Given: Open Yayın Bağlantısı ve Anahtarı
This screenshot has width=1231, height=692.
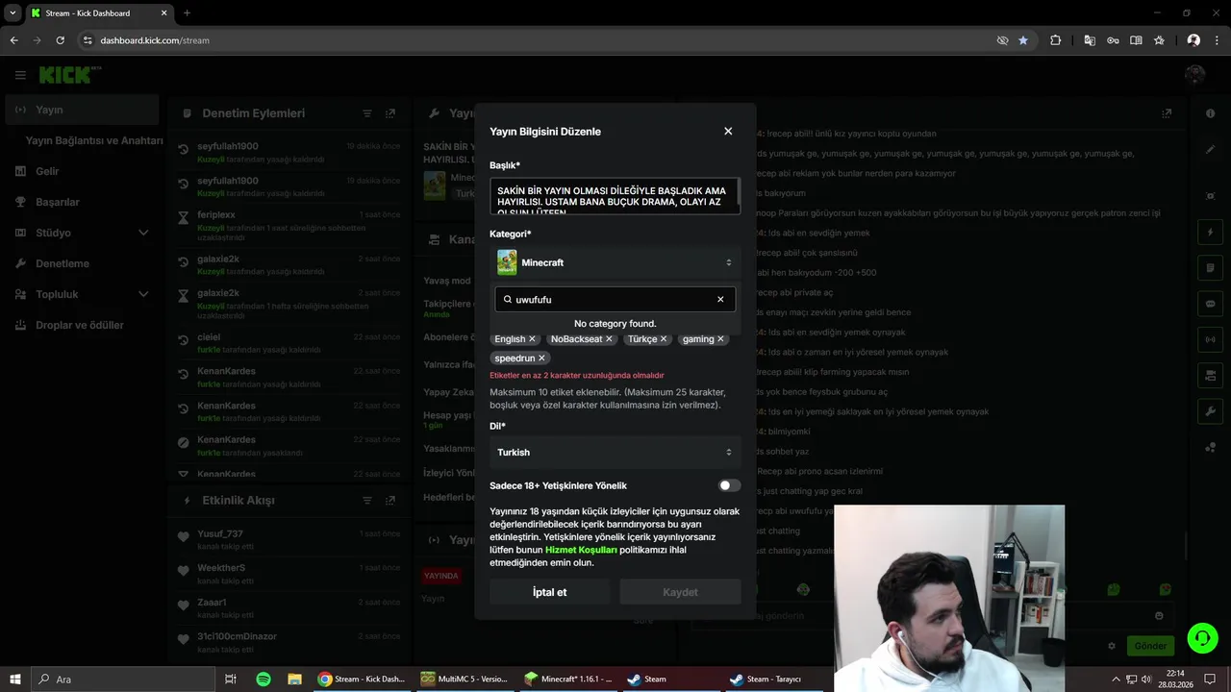Looking at the screenshot, I should coord(94,140).
